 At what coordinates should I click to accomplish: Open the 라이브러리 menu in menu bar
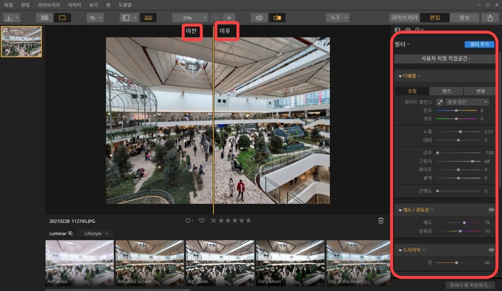coord(49,5)
